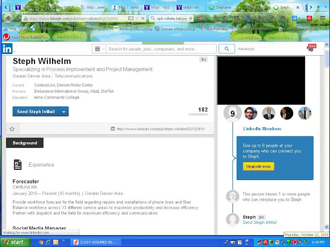Screen dimensions: 330x247
Task: Expand the Send InMail dropdown arrow
Action: coord(64,112)
